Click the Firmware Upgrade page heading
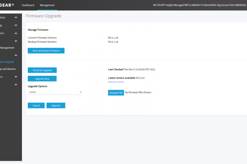 [x=43, y=16]
